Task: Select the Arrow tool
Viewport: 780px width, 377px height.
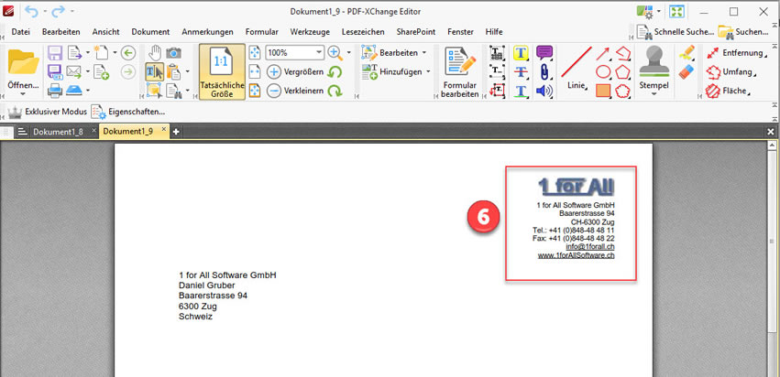Action: pyautogui.click(x=603, y=53)
